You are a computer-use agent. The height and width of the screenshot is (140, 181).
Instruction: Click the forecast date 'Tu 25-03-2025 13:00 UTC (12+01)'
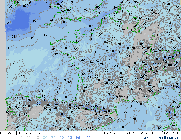pyautogui.click(x=141, y=133)
